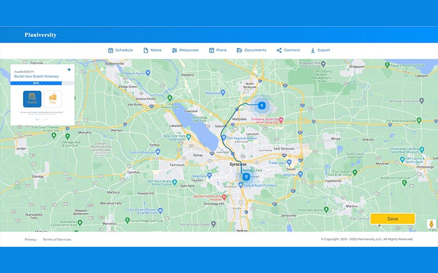The height and width of the screenshot is (273, 438).
Task: Click the 'Build Your Event Itinerary' heading
Action: pyautogui.click(x=37, y=76)
